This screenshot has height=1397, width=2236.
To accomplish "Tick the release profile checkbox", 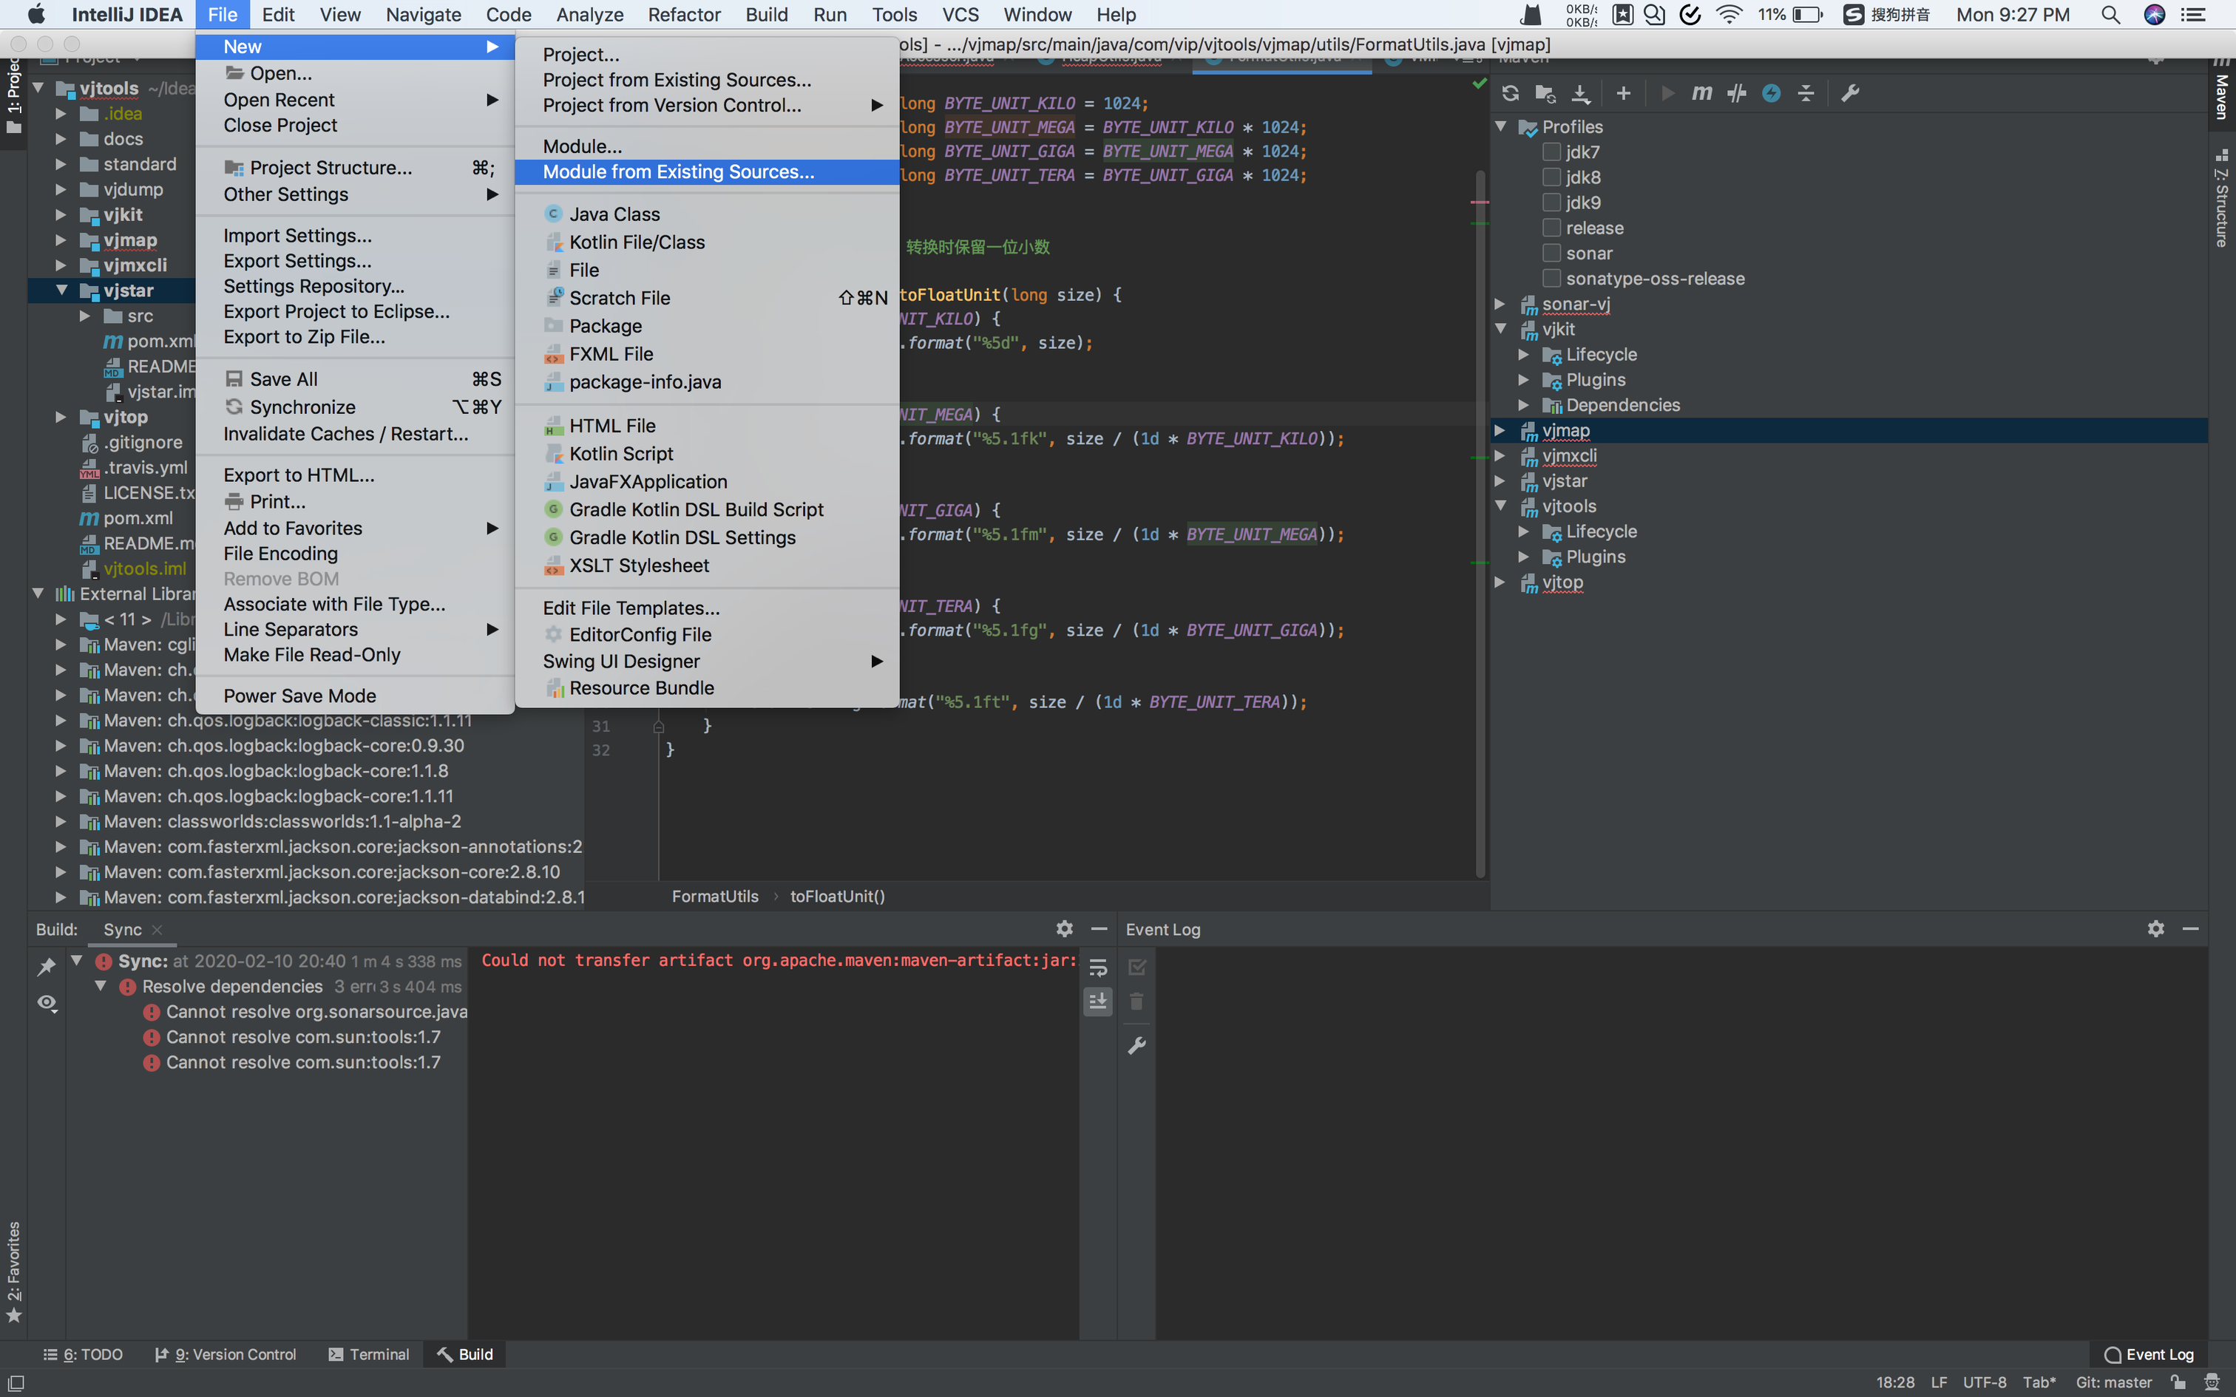I will 1551,228.
